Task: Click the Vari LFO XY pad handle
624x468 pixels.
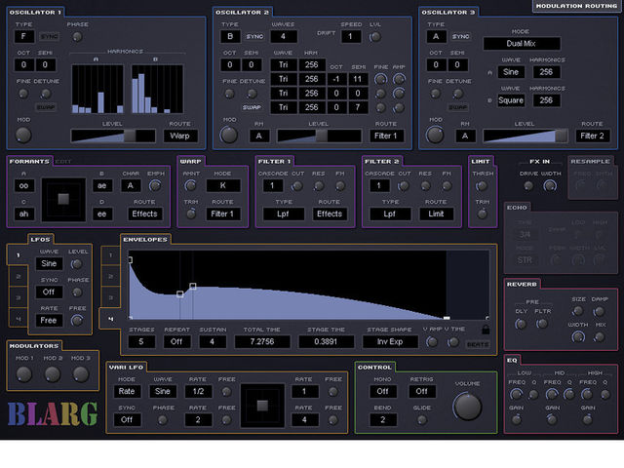Action: [x=262, y=406]
